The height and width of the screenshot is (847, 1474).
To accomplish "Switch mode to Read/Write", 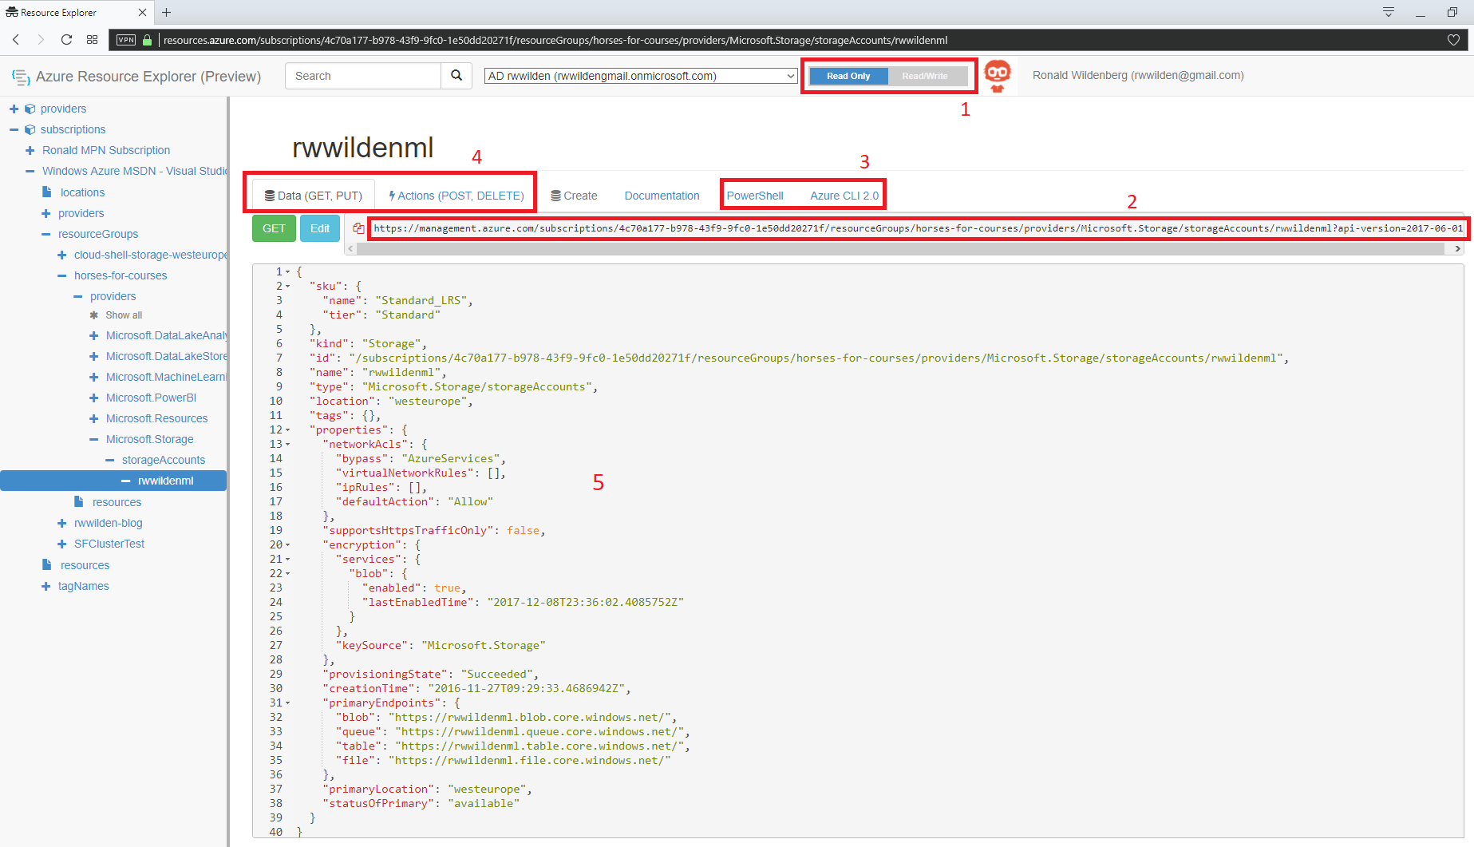I will pos(925,76).
